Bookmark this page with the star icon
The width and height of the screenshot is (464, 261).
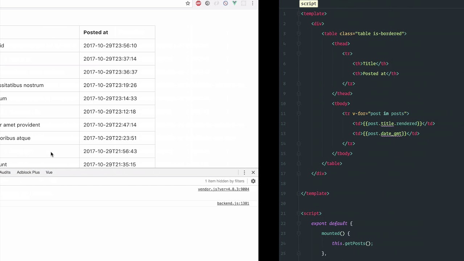pyautogui.click(x=188, y=3)
